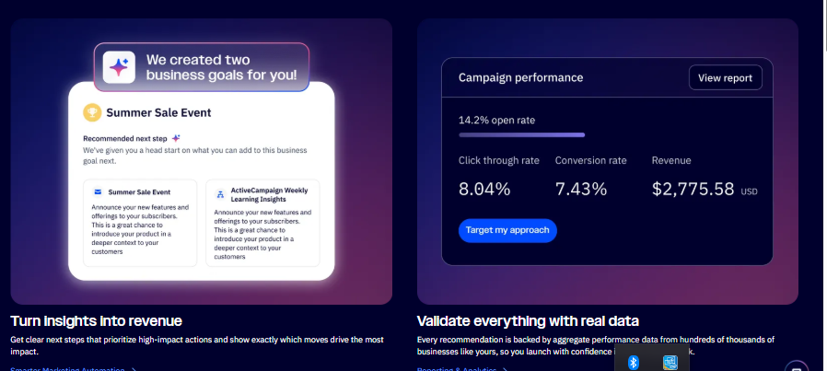This screenshot has width=827, height=371.
Task: Select the Summer Sale Event email recommendation card
Action: (140, 222)
